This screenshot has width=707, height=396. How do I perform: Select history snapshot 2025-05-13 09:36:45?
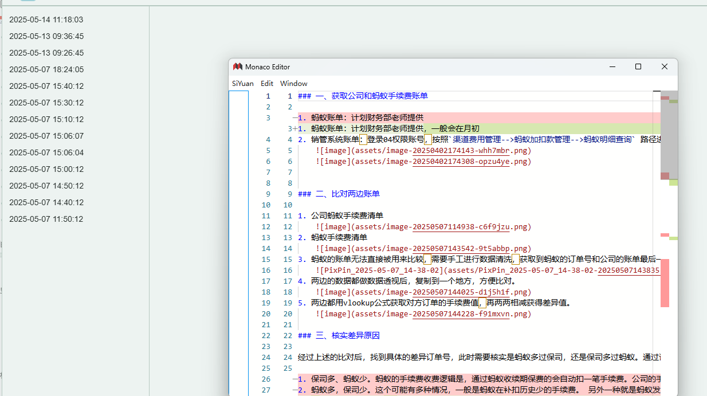[x=46, y=36]
